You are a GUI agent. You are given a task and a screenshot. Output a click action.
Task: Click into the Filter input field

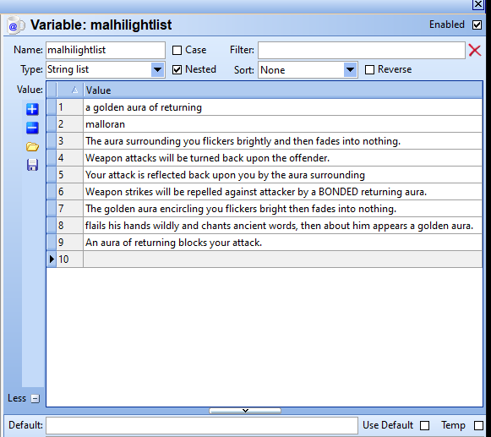coord(362,50)
